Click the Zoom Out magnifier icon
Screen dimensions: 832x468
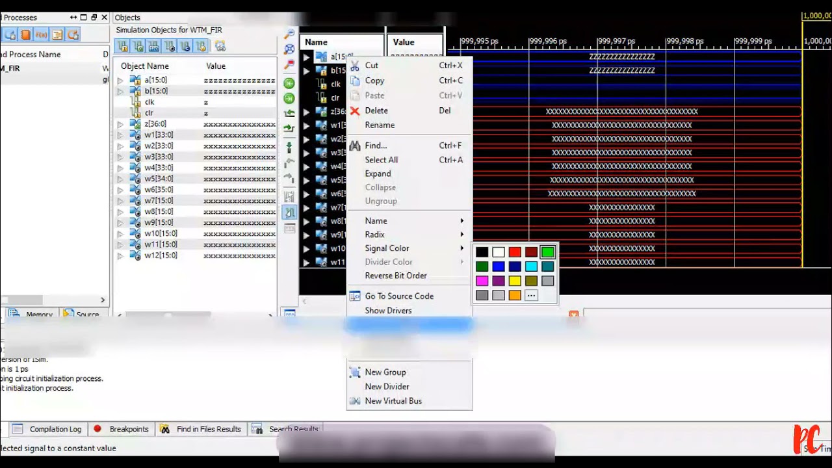coord(289,34)
